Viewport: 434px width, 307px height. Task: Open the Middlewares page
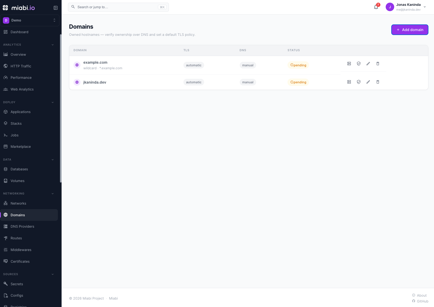point(29,250)
